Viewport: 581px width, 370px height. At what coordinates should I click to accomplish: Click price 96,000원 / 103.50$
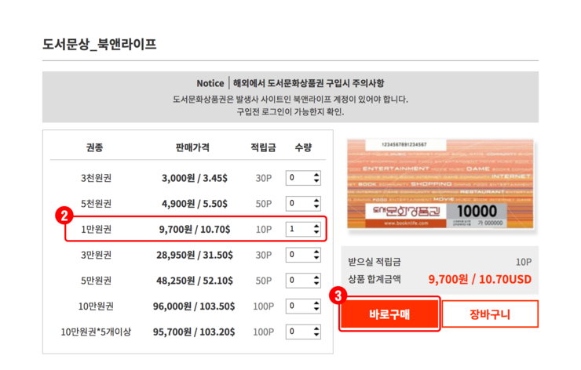[194, 306]
